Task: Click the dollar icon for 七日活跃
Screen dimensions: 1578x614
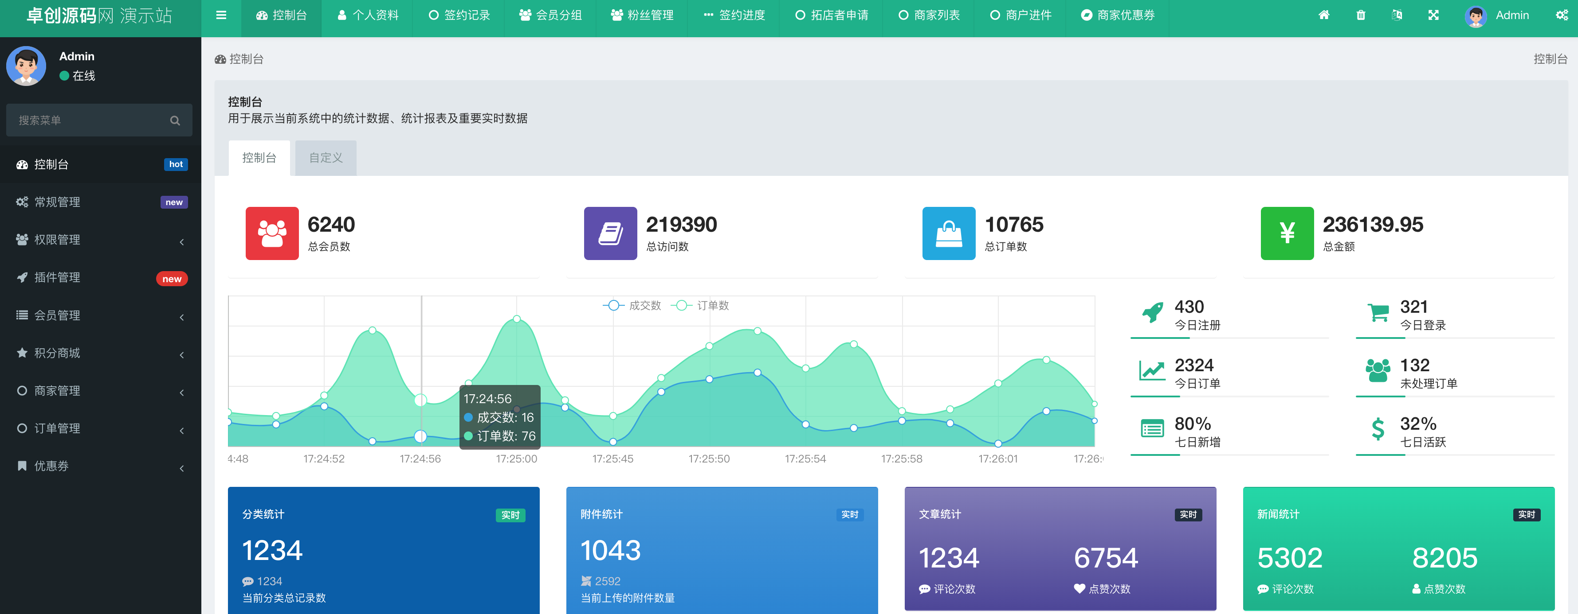Action: [1378, 429]
